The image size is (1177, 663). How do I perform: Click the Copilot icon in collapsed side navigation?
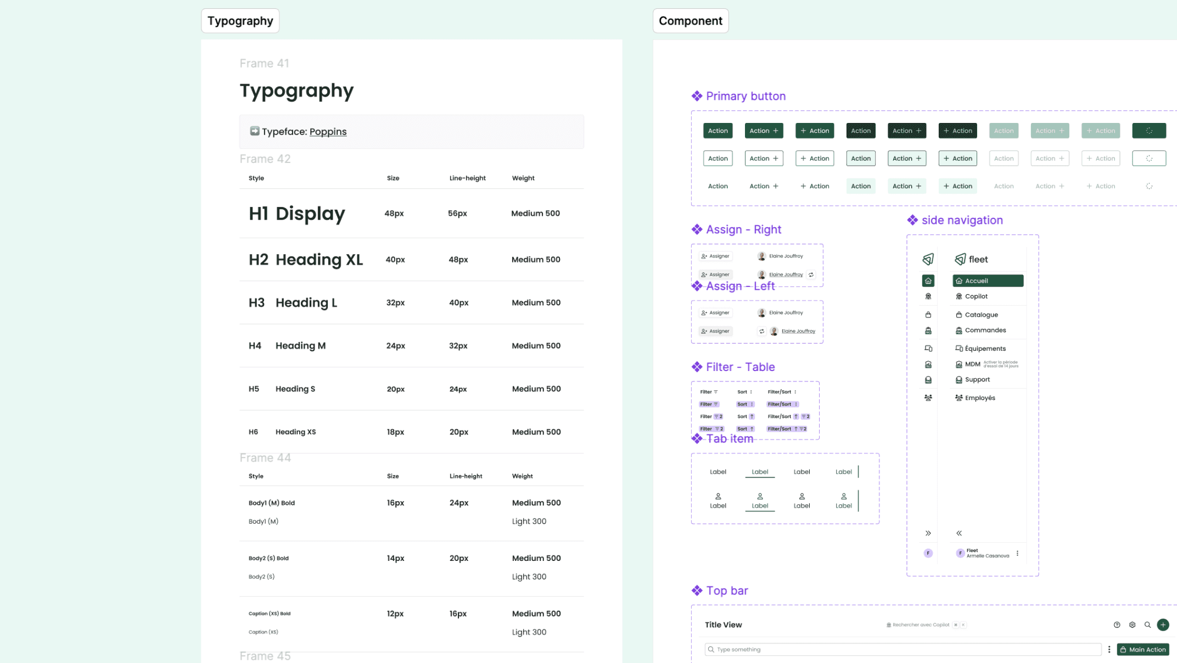click(x=928, y=296)
